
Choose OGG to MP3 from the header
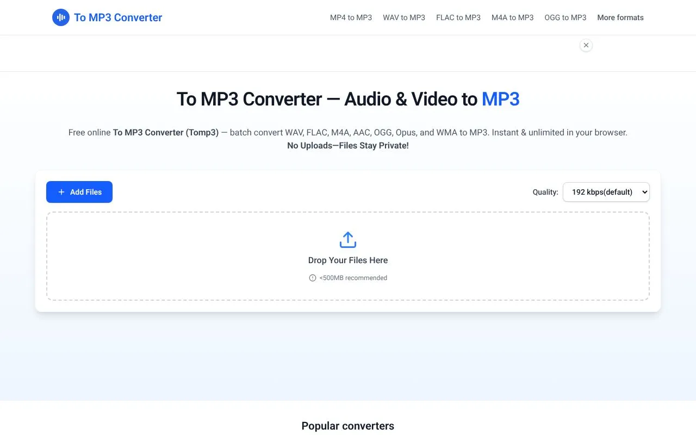(x=565, y=17)
